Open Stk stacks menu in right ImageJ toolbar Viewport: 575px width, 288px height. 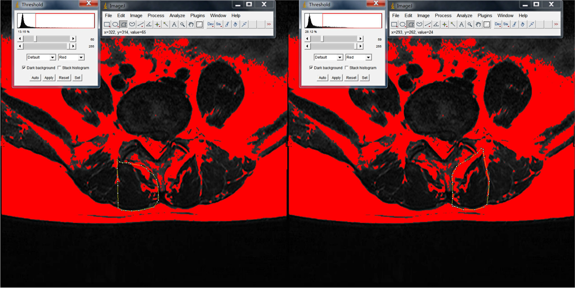pyautogui.click(x=506, y=25)
